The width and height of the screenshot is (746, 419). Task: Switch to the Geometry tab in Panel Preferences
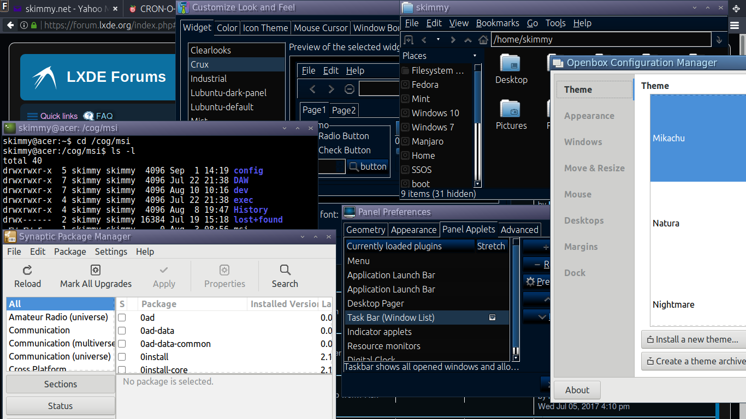tap(365, 230)
